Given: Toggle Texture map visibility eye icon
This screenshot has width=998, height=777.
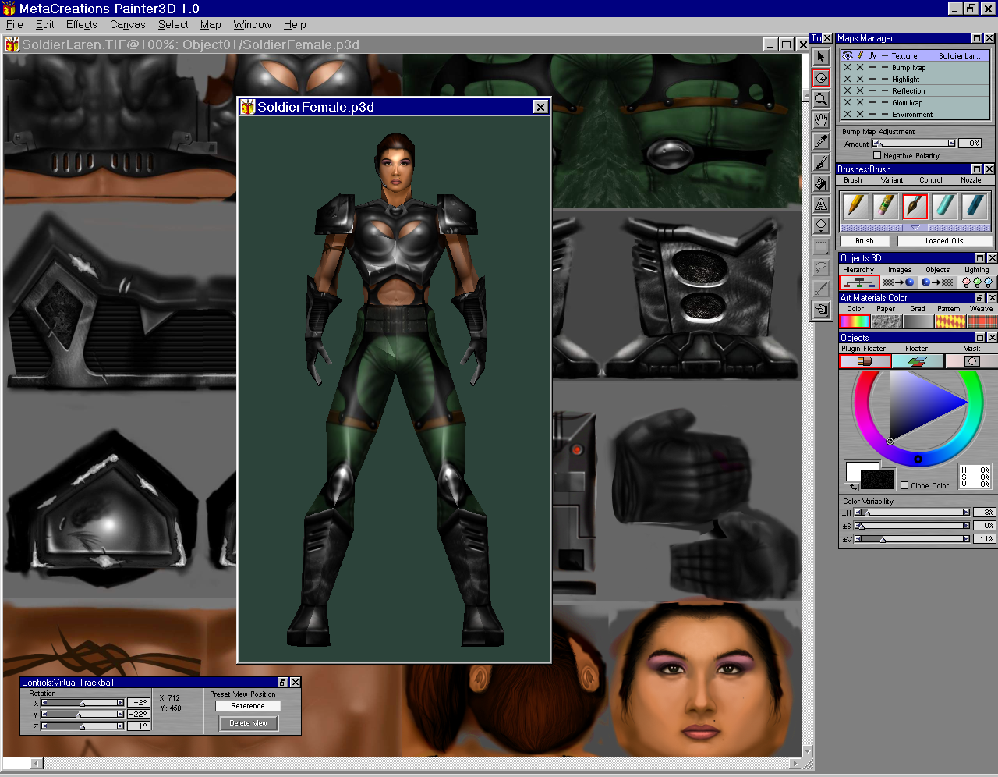Looking at the screenshot, I should click(x=848, y=56).
